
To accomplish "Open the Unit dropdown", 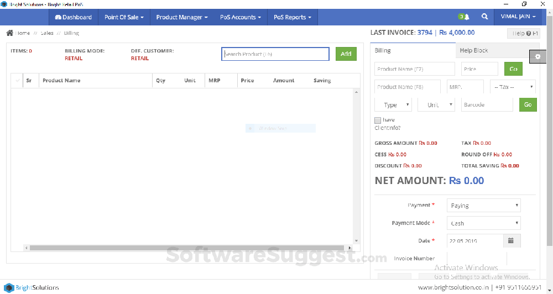I will pyautogui.click(x=436, y=104).
